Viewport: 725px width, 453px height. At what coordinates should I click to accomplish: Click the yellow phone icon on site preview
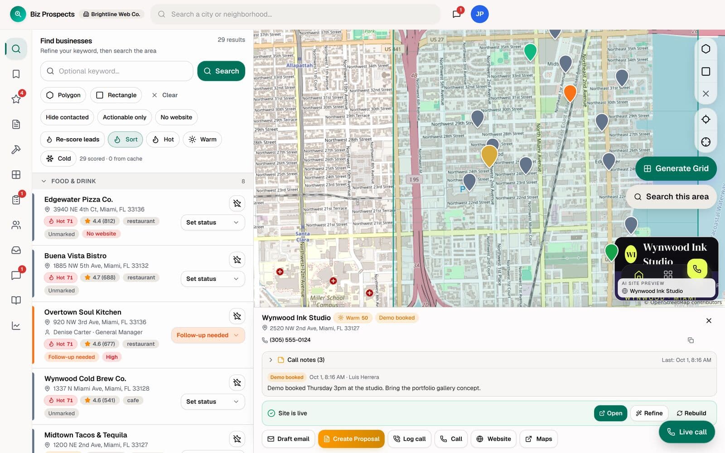(x=697, y=269)
